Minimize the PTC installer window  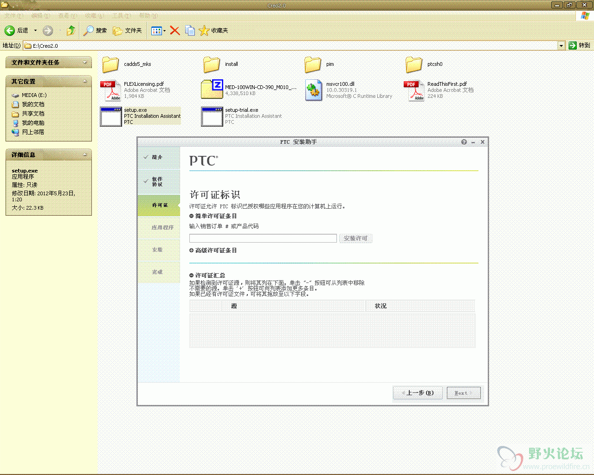pos(473,142)
